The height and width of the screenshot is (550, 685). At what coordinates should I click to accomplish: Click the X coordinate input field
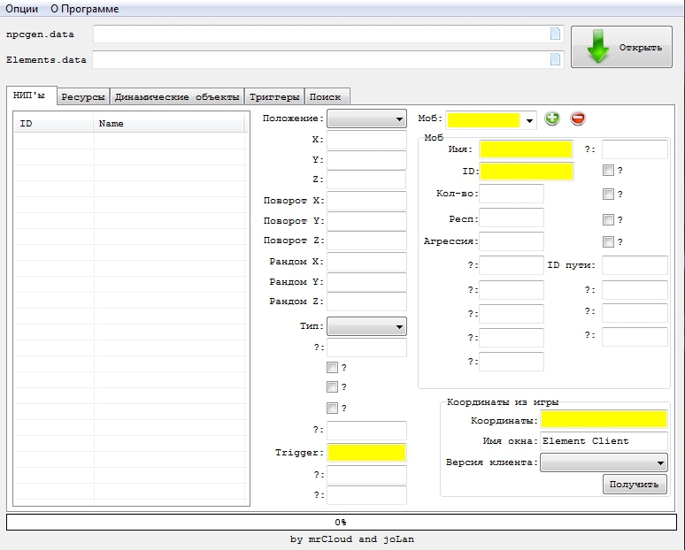point(366,140)
